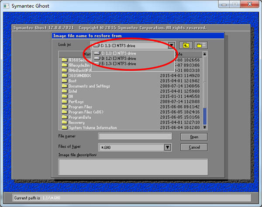Click the Image file description box

coord(133,167)
